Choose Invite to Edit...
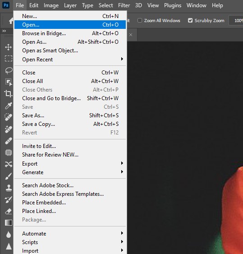 [70, 146]
